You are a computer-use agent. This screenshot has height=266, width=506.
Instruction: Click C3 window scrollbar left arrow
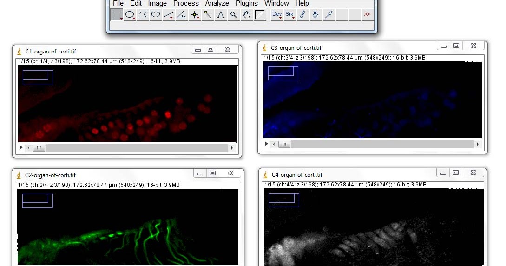coord(274,144)
